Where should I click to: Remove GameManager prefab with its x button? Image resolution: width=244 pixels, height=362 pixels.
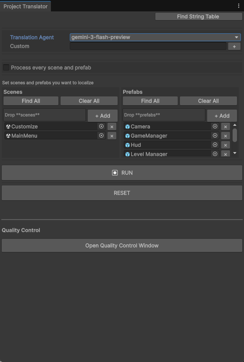point(225,136)
